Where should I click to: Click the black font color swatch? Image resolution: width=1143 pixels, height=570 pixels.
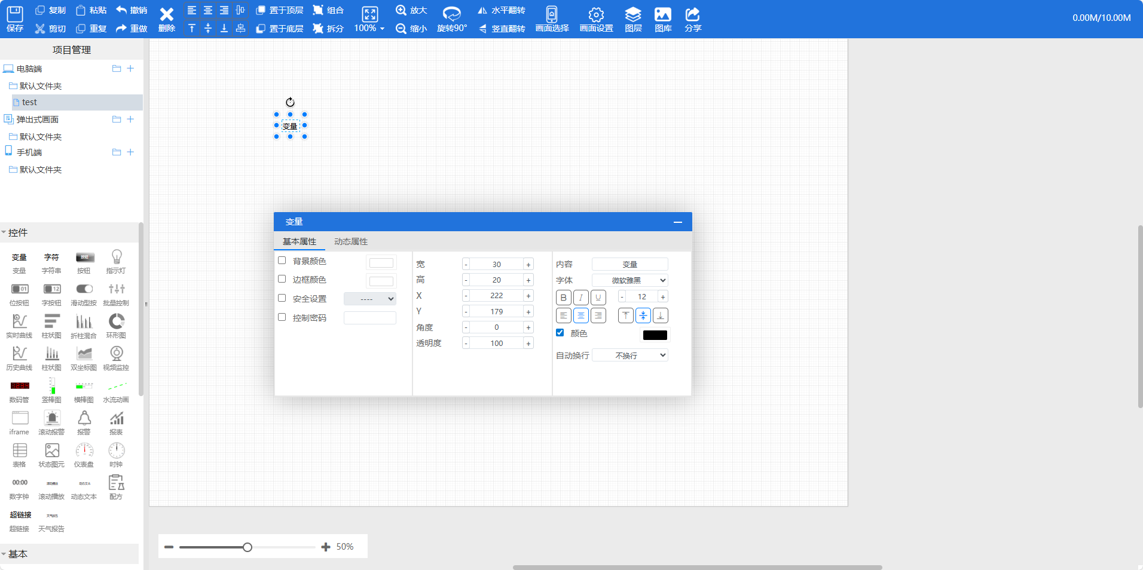(x=655, y=335)
